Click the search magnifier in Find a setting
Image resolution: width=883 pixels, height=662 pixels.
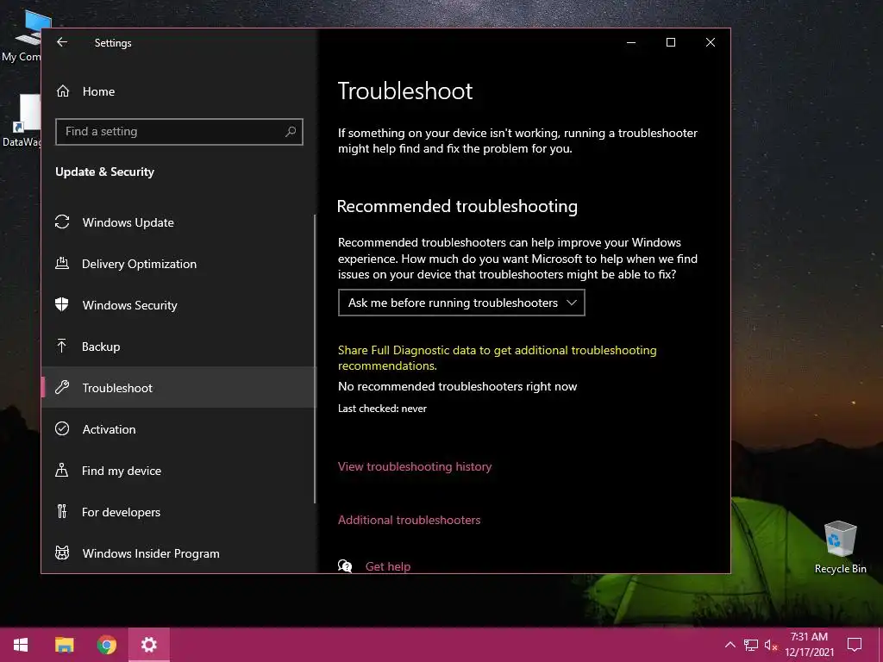(x=291, y=131)
